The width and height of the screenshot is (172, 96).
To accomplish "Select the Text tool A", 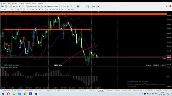I will [x=27, y=10].
